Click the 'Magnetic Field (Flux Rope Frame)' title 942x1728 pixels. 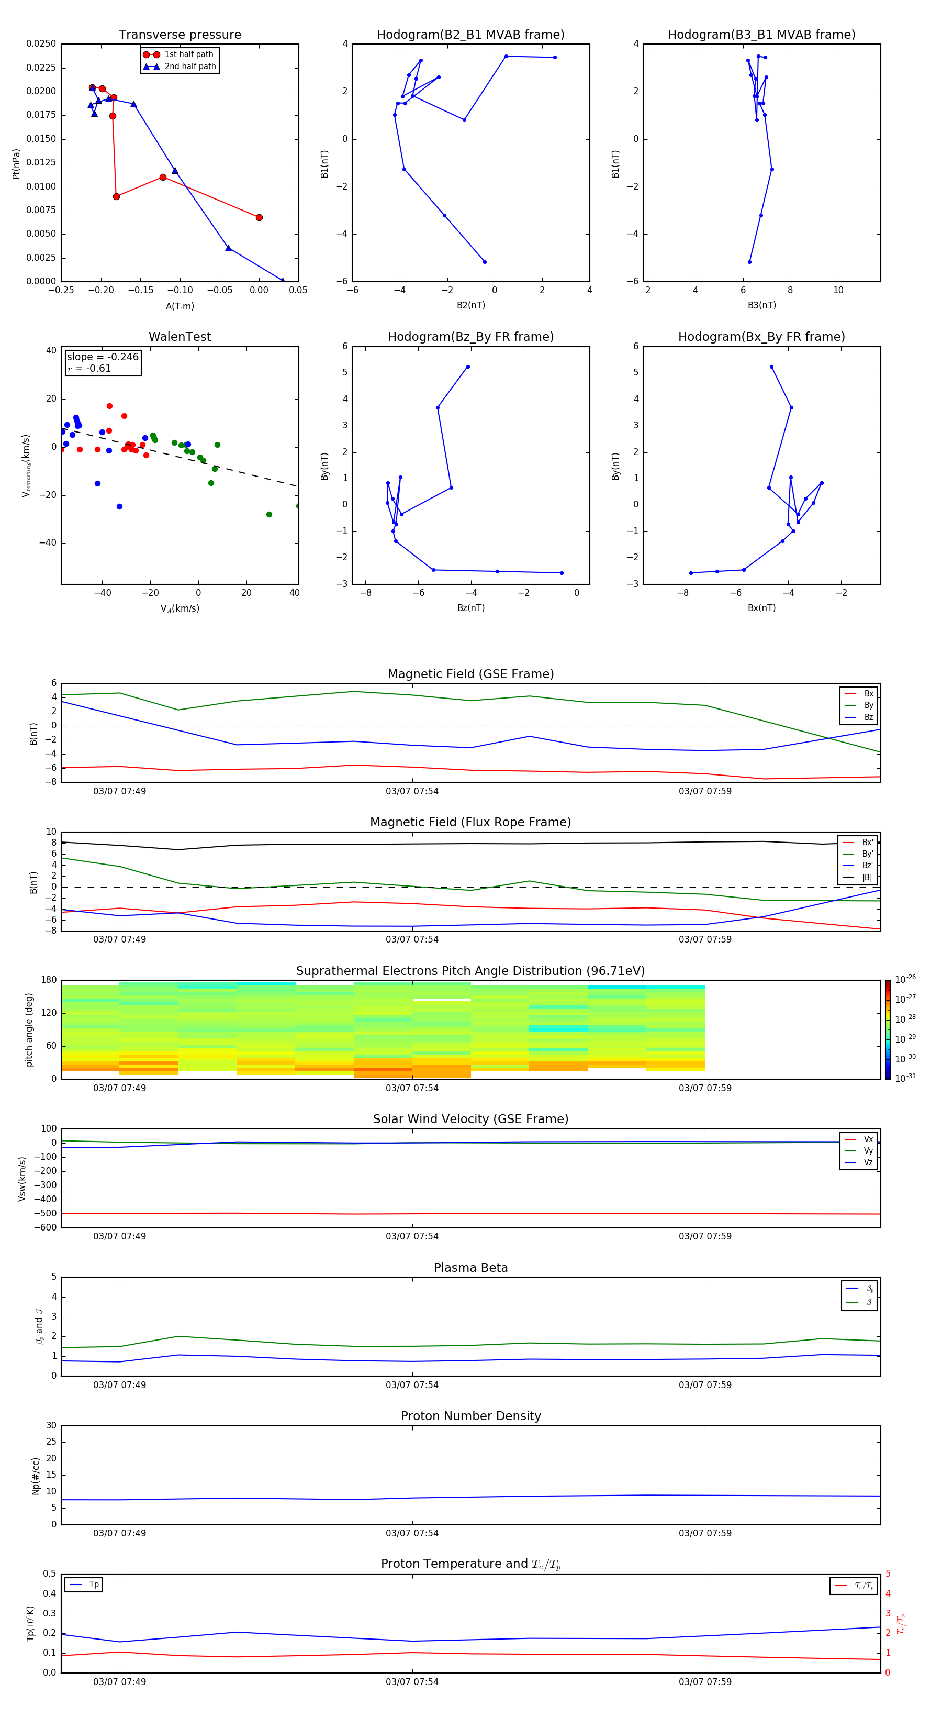[x=470, y=823]
